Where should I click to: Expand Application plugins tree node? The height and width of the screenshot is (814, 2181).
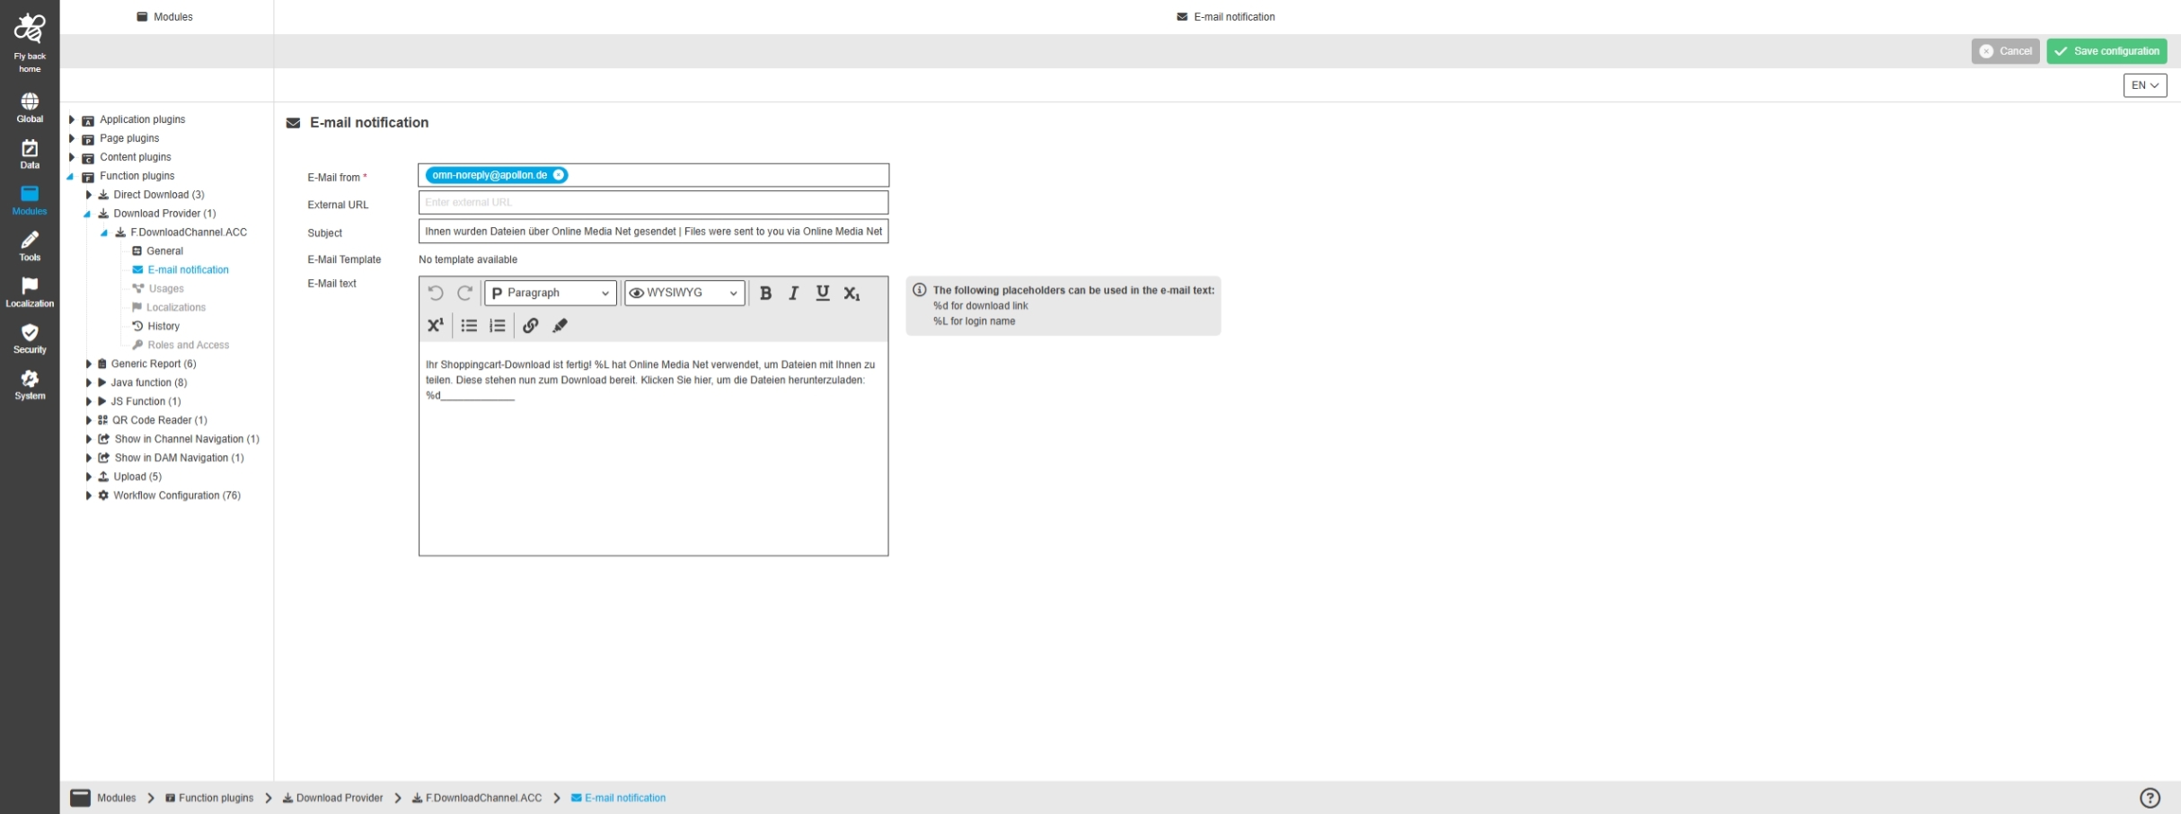tap(72, 119)
